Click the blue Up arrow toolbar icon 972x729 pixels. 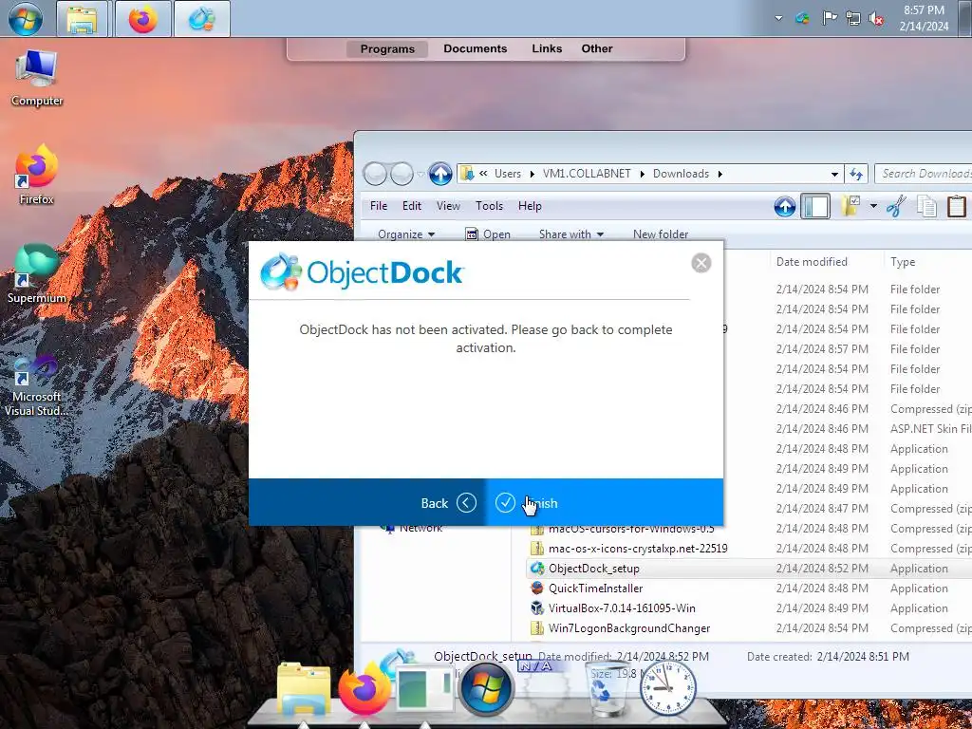pyautogui.click(x=785, y=206)
